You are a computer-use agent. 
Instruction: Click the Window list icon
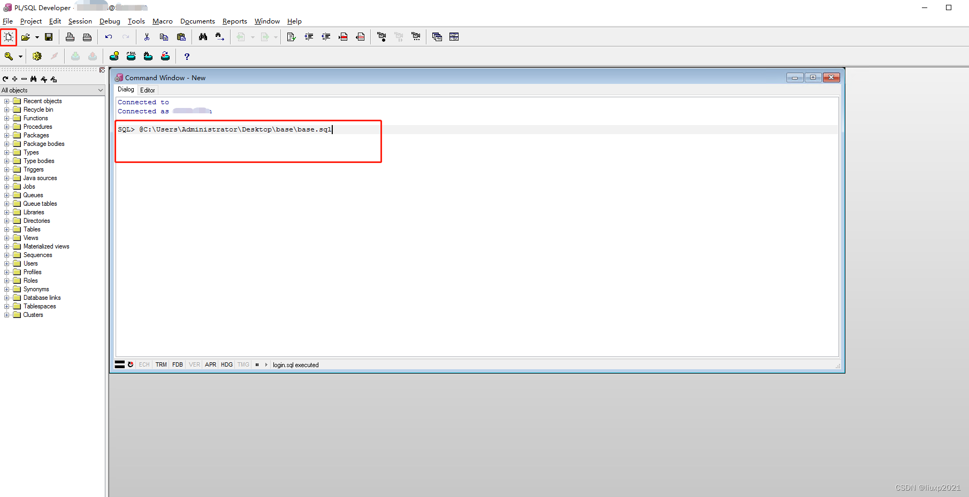point(437,37)
